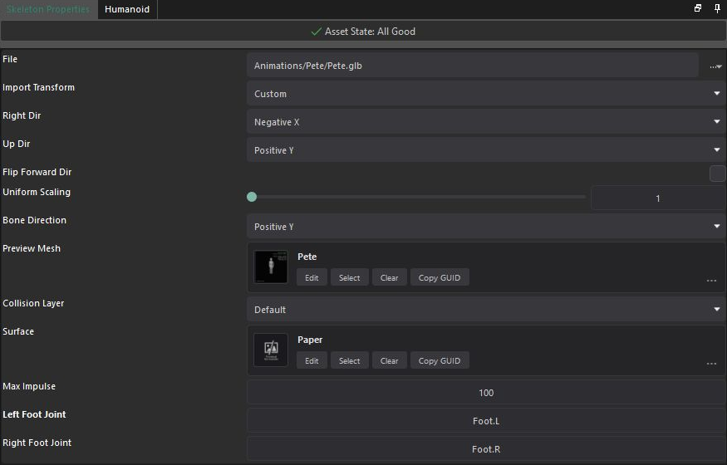
Task: Click the Import Transform label
Action: (38, 87)
